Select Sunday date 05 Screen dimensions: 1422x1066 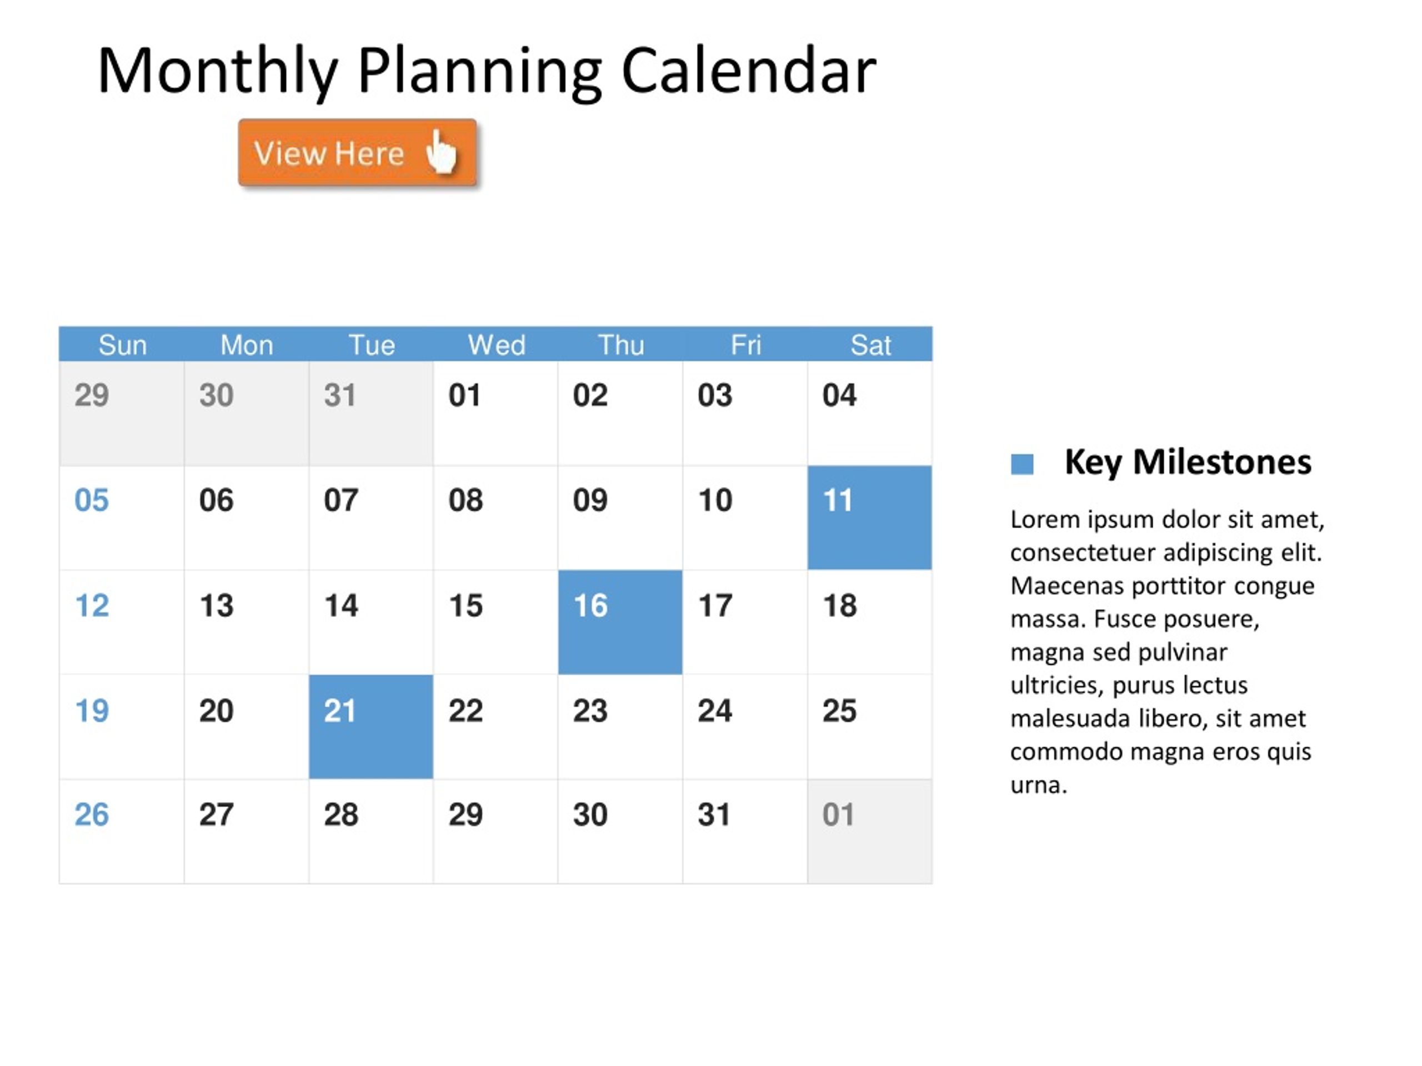coord(122,518)
